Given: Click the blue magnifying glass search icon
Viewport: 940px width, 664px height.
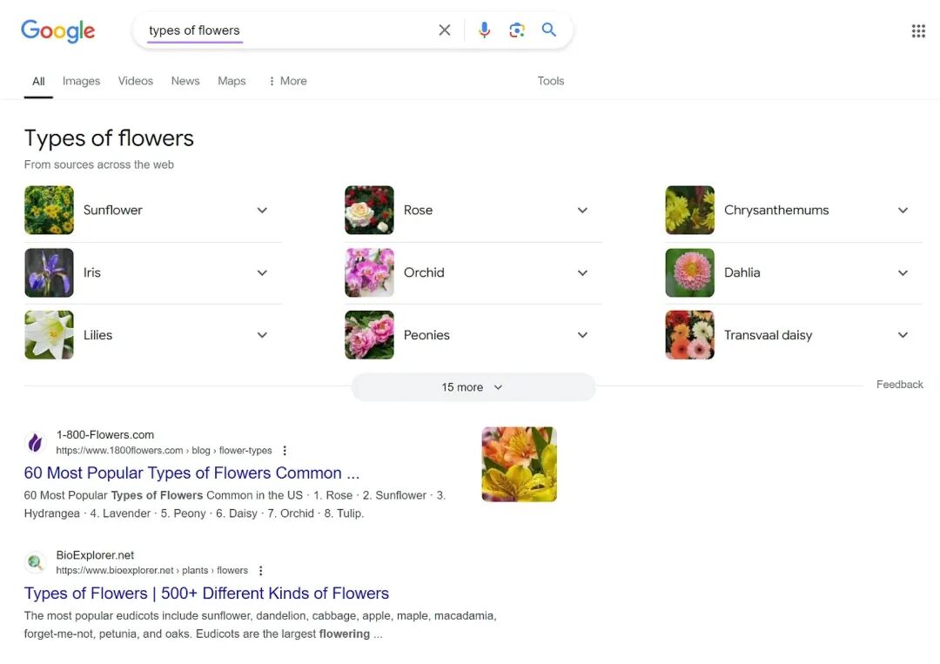Looking at the screenshot, I should [x=548, y=30].
